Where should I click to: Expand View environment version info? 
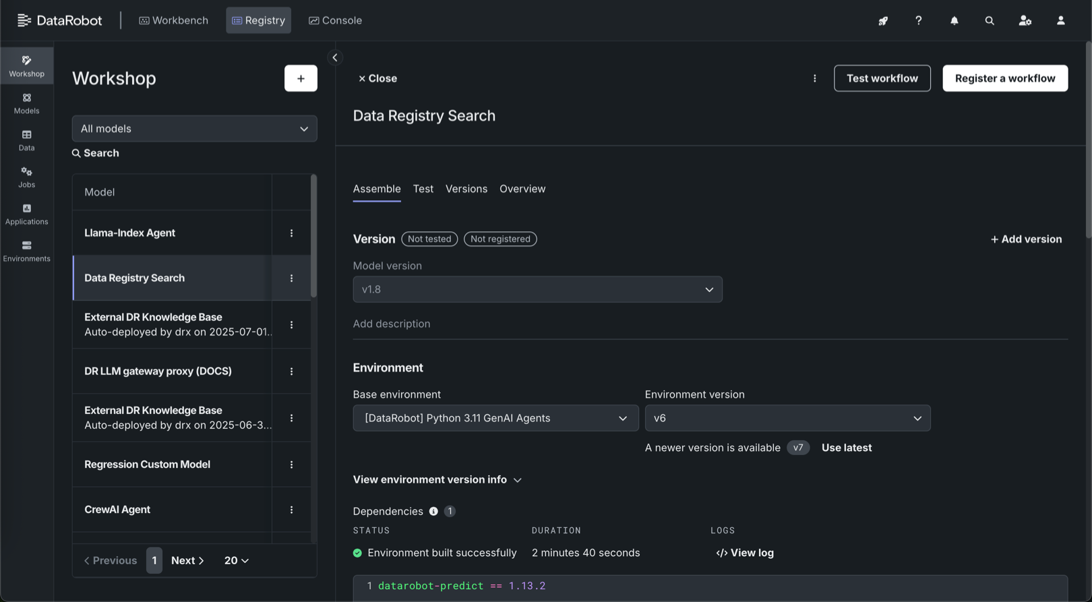tap(437, 480)
